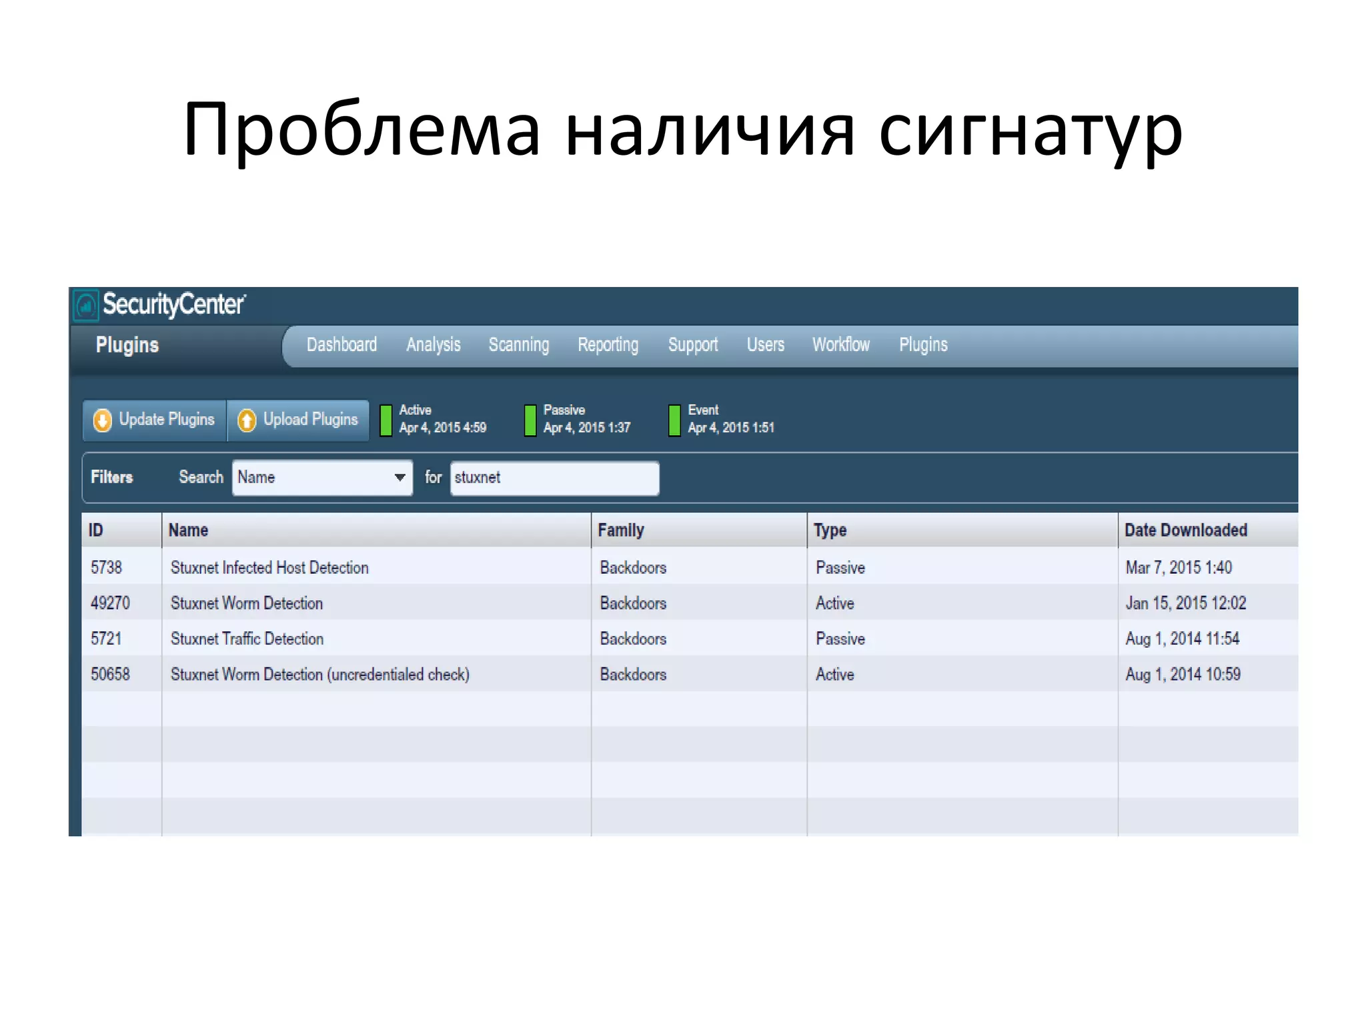Open the Plugins menu in navigation bar
The image size is (1366, 1025).
[923, 345]
